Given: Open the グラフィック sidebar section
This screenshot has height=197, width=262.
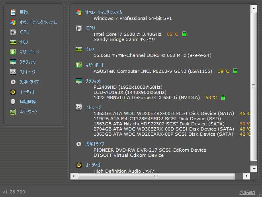Looking at the screenshot, I should click(x=28, y=62).
